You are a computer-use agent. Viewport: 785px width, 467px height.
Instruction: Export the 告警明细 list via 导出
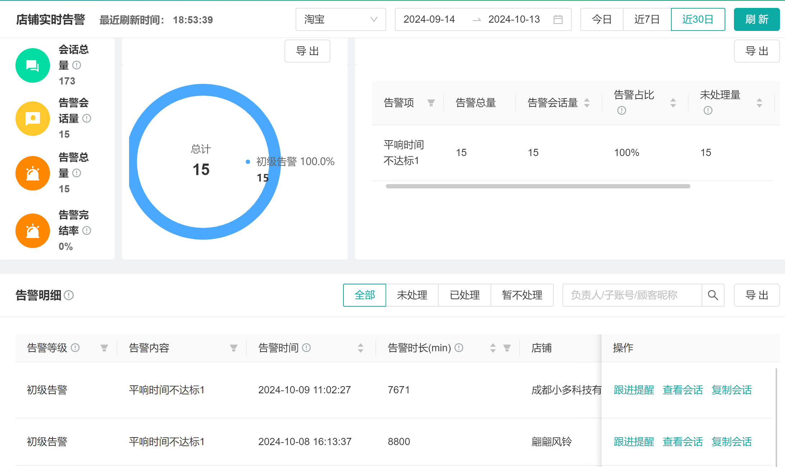[x=757, y=295]
